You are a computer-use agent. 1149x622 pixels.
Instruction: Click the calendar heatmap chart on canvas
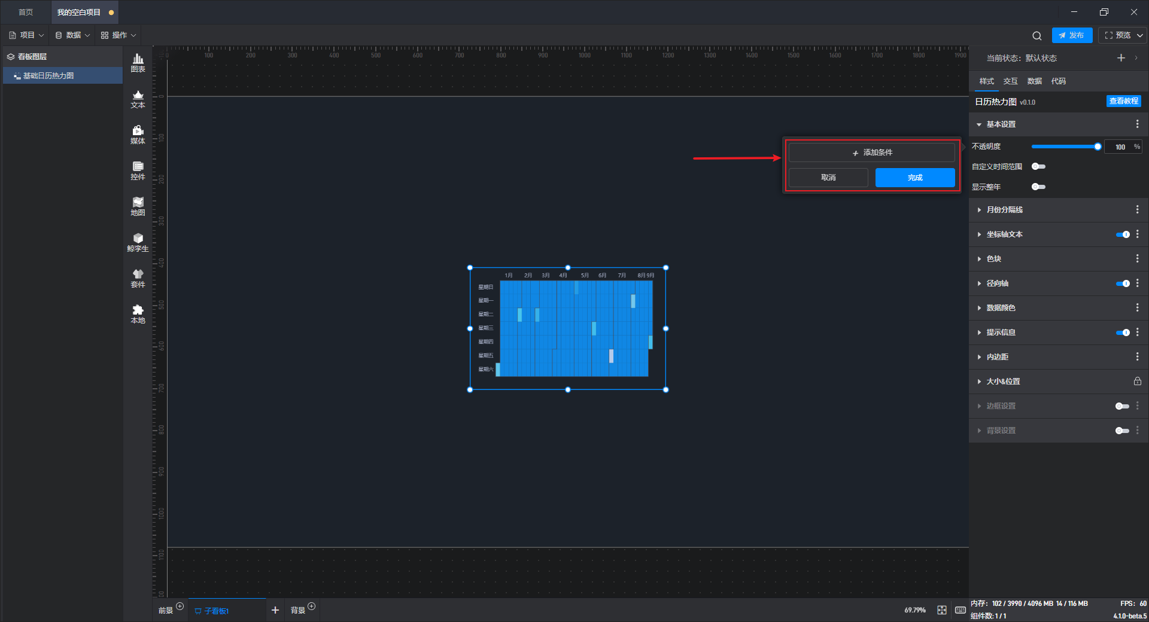567,328
